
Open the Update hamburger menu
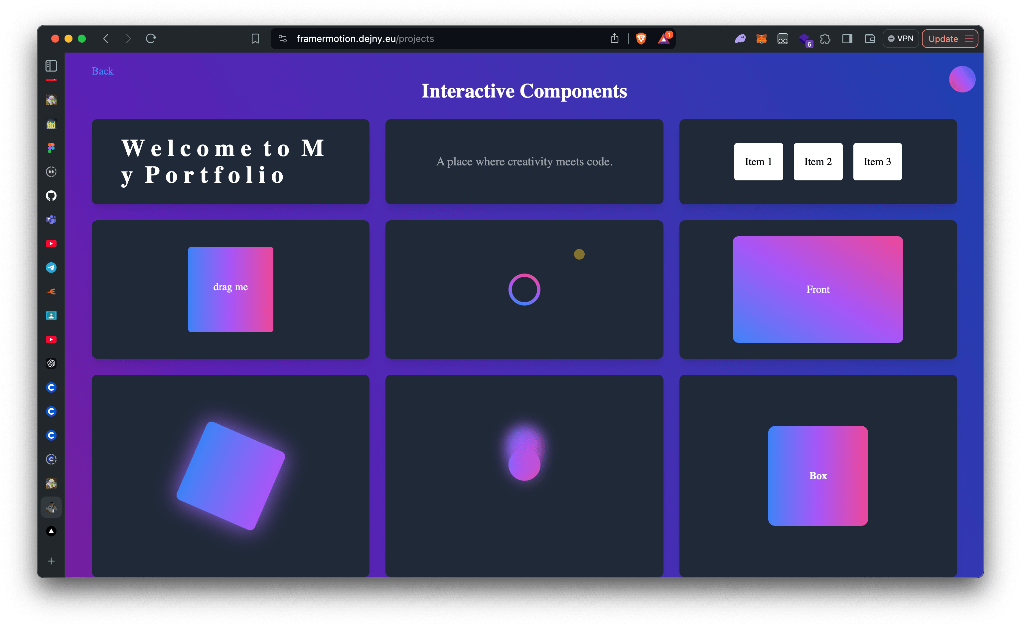click(950, 39)
